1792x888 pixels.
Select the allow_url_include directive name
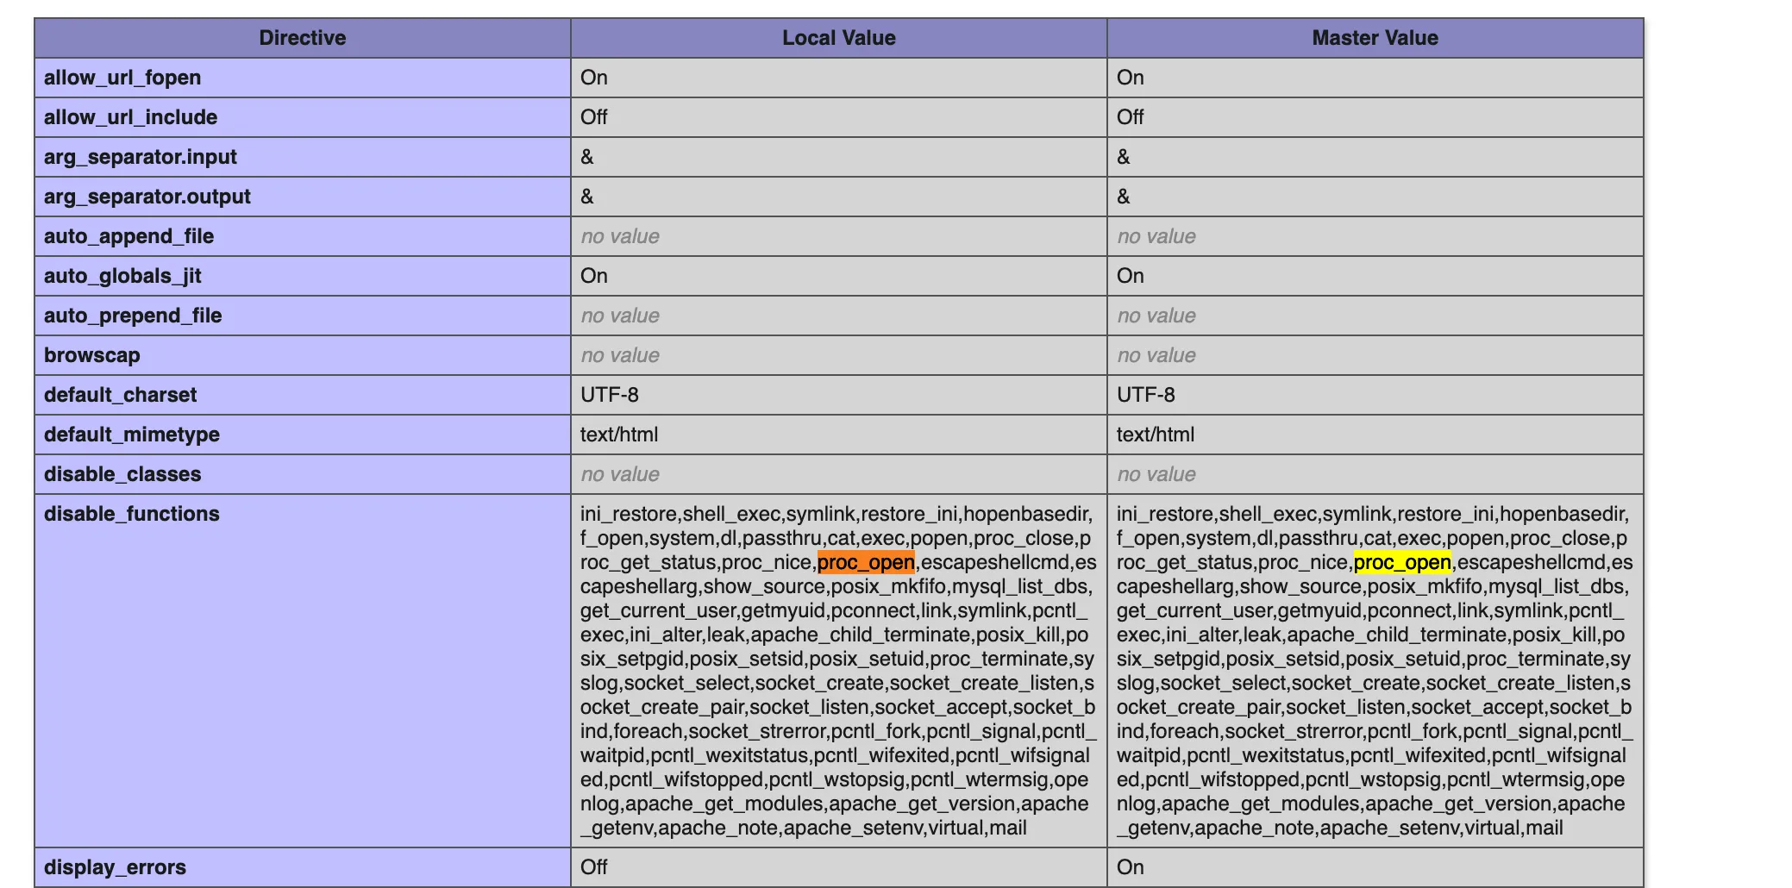tap(130, 117)
